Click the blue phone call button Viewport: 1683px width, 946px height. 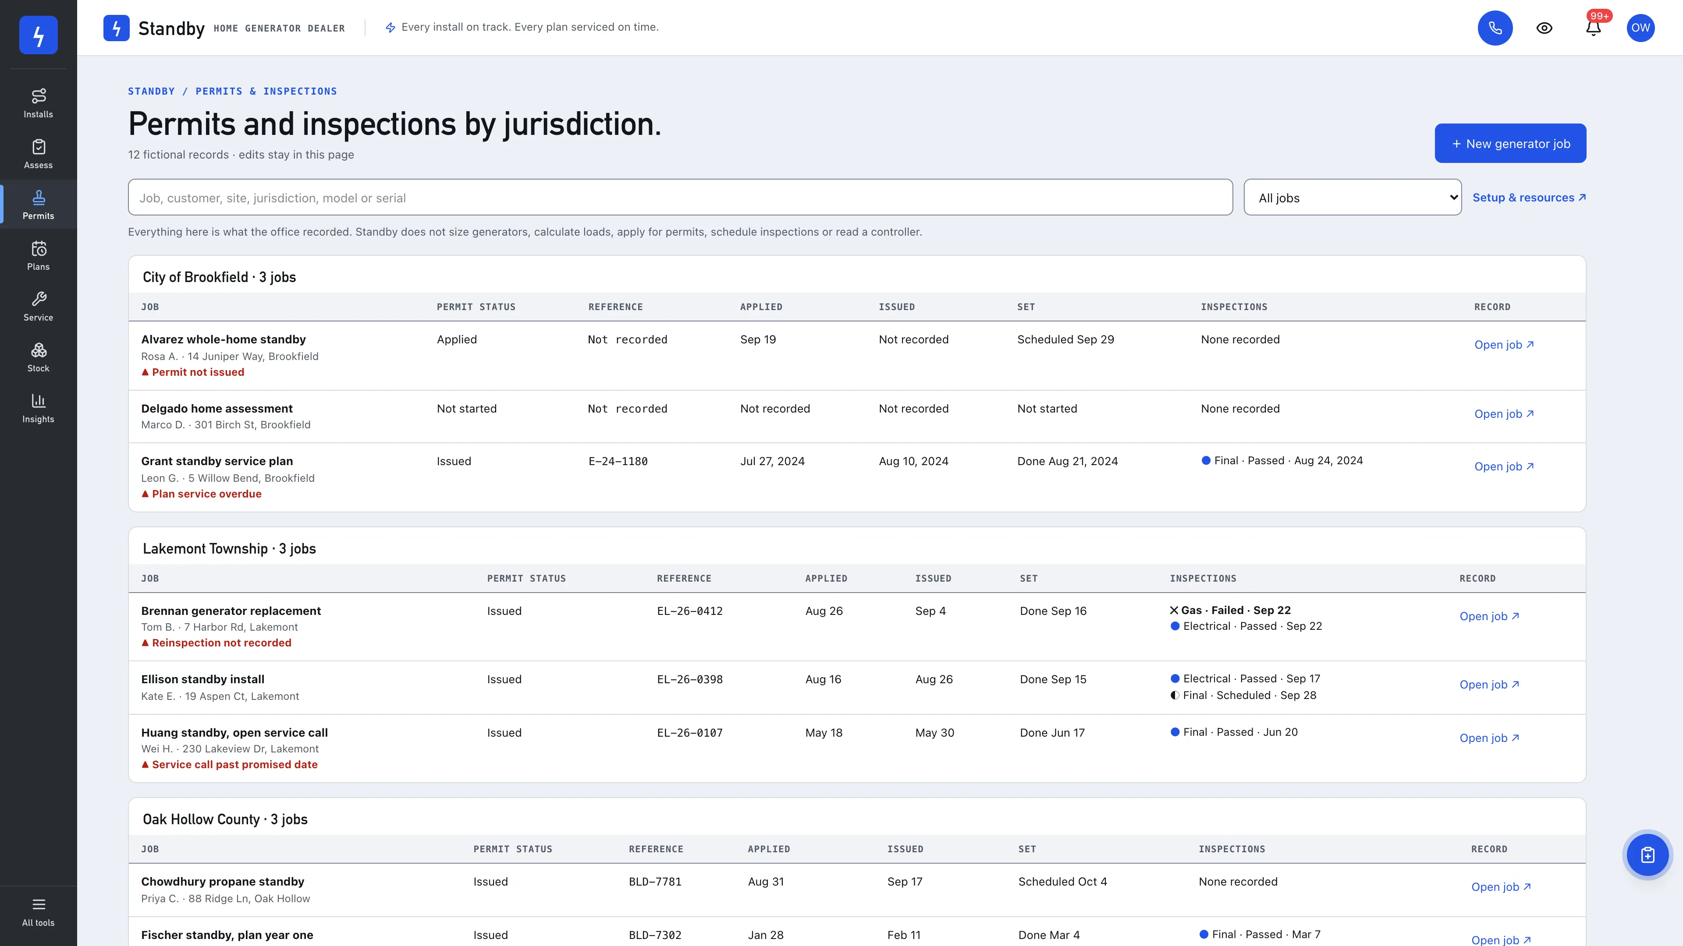click(x=1495, y=28)
